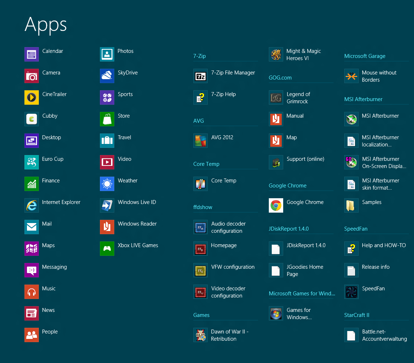414x363 pixels.
Task: Open the MSI Afterburner skin format label
Action: (x=381, y=184)
